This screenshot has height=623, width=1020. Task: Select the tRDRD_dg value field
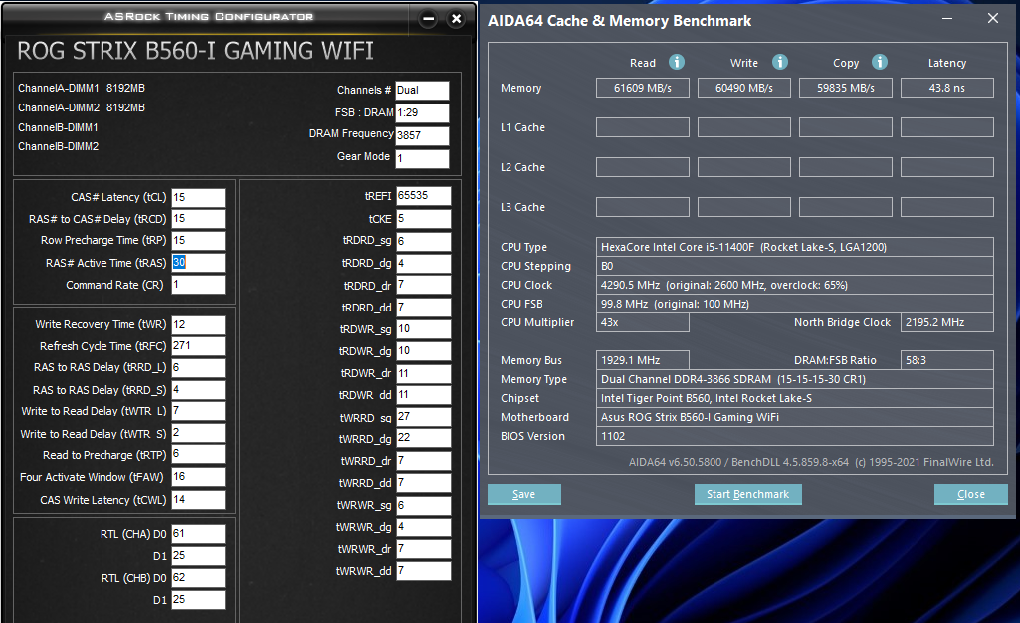click(424, 264)
